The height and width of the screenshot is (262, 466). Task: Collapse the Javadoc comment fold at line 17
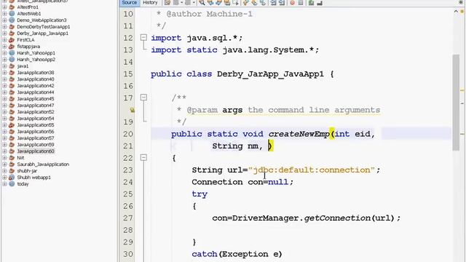coord(143,98)
